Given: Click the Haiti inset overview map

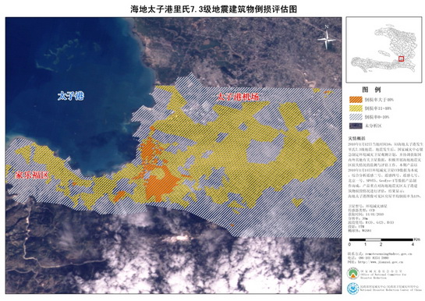Looking at the screenshot, I should pyautogui.click(x=384, y=50).
